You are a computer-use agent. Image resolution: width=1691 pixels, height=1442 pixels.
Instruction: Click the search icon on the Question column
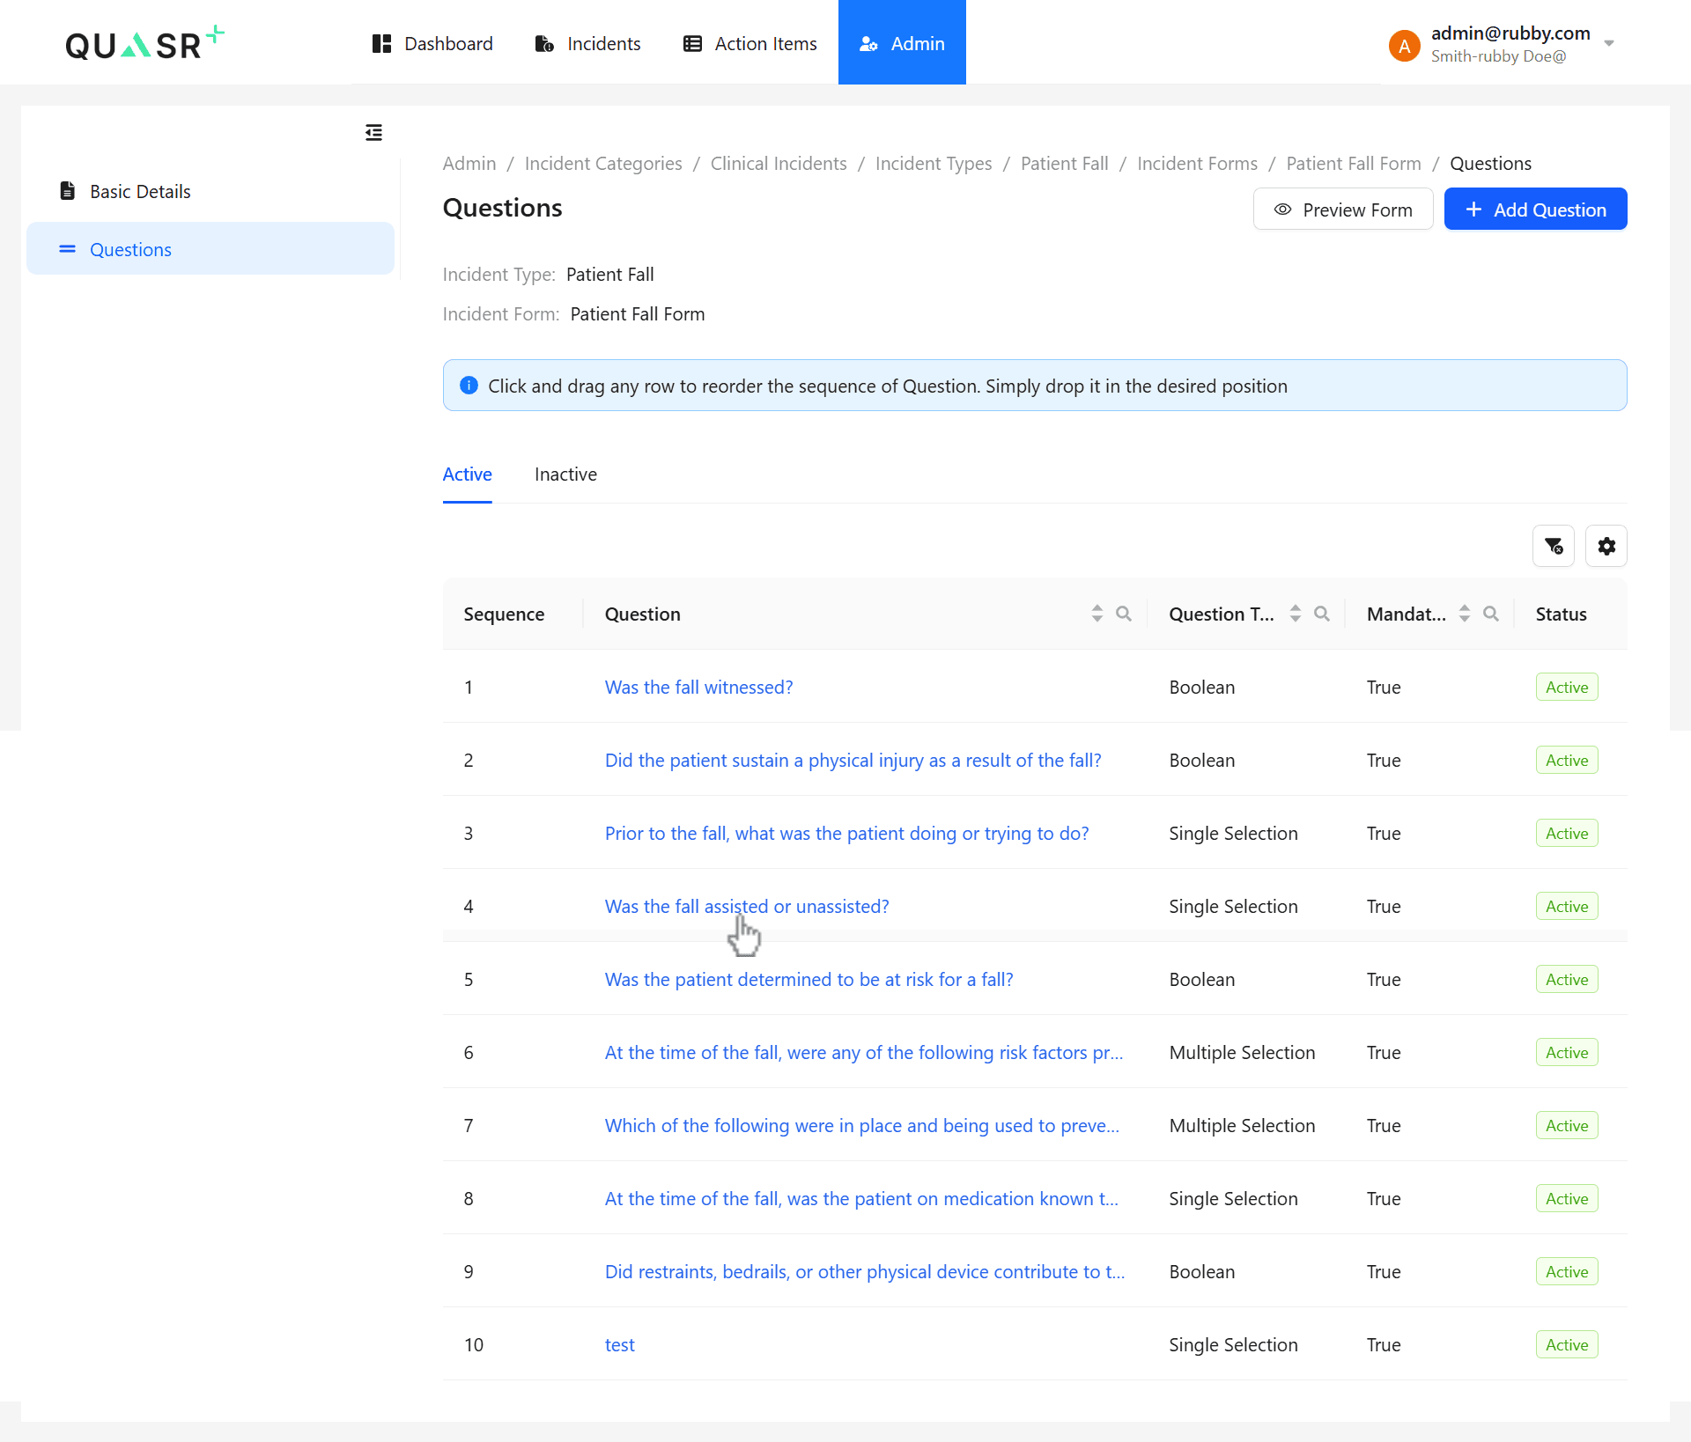(1124, 614)
